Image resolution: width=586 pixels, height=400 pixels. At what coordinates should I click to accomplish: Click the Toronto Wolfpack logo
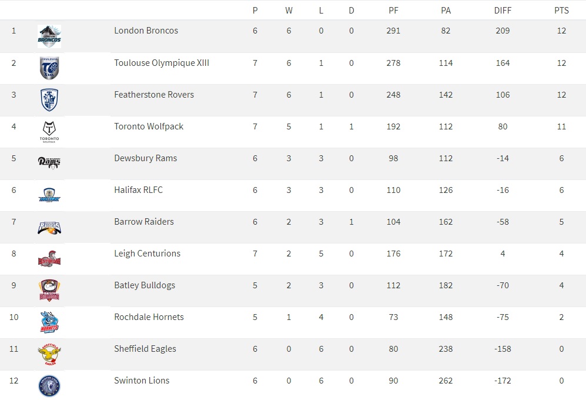tap(49, 132)
